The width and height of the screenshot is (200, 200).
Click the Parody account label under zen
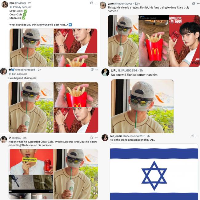[x=22, y=7]
